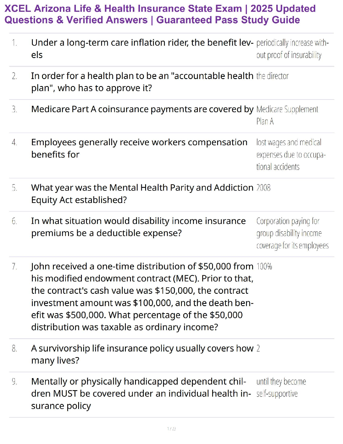The image size is (343, 444).
Task: Click answer 'lost wages and medical expenses'
Action: point(291,155)
